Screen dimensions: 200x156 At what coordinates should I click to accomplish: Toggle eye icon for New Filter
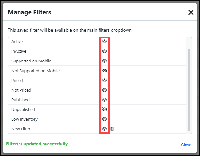coord(104,129)
